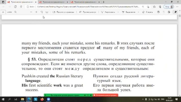
Task: Rotate the PDF page
Action: 42,12
